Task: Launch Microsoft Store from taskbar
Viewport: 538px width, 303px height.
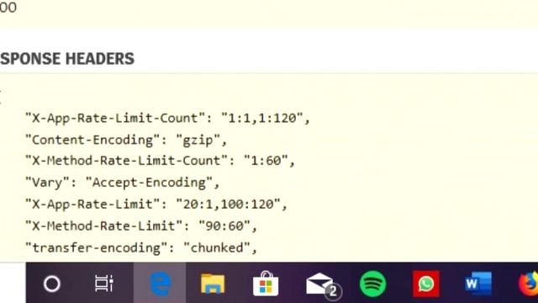Action: click(x=266, y=284)
